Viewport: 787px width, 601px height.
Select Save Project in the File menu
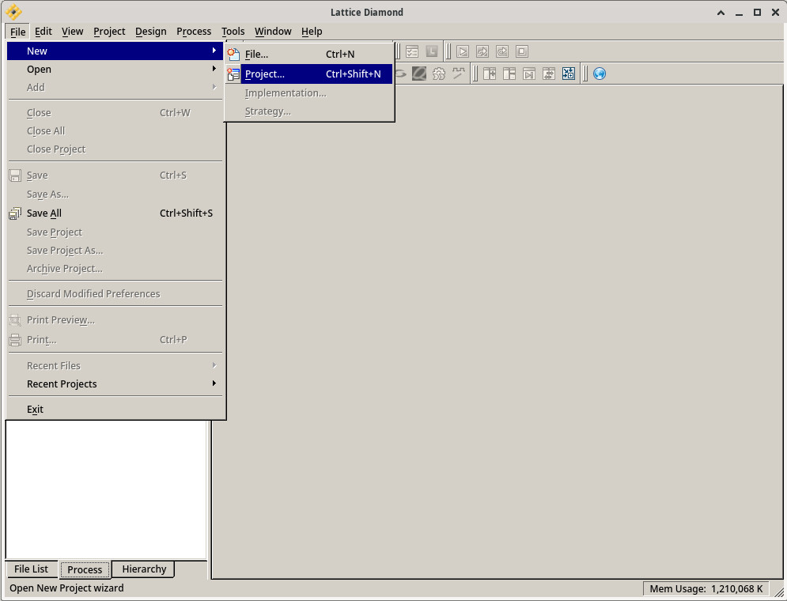(115, 232)
